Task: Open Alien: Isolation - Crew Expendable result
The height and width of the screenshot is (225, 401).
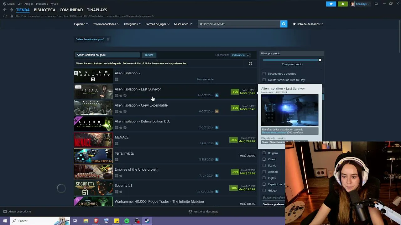Action: point(165,108)
